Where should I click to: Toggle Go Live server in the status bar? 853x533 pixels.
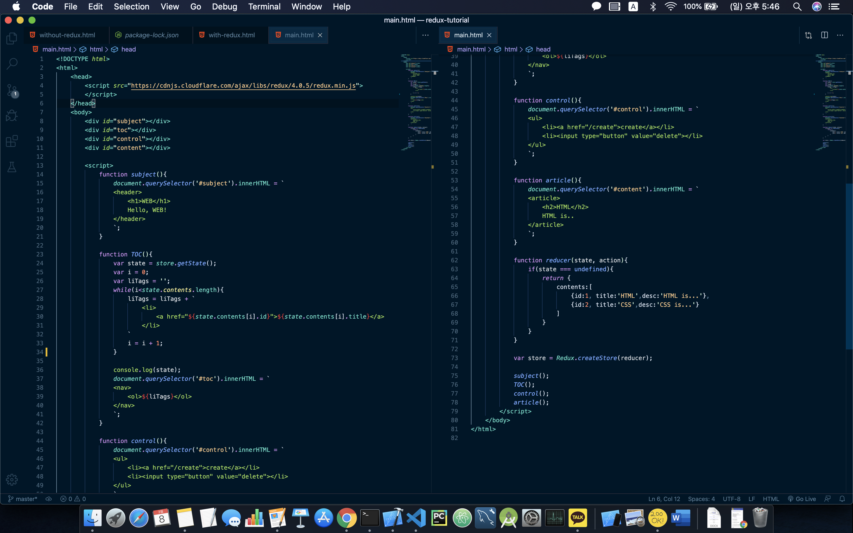[802, 499]
